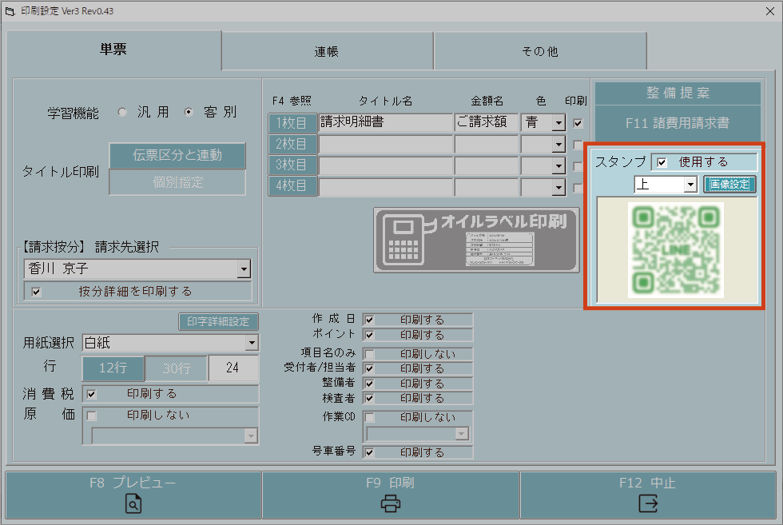783x525 pixels.
Task: Open the 2枚目 color dropdown
Action: tap(558, 145)
